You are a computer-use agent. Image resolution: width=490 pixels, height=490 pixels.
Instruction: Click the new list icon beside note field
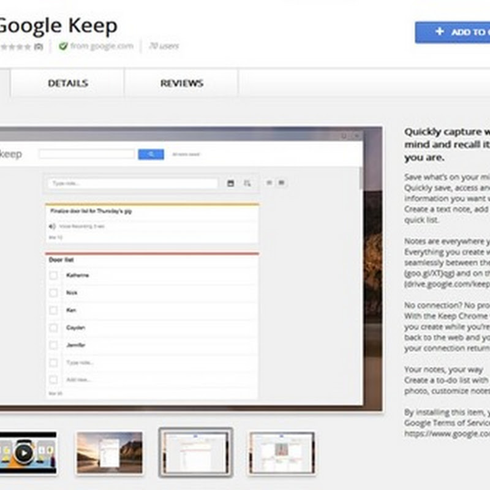pyautogui.click(x=247, y=183)
